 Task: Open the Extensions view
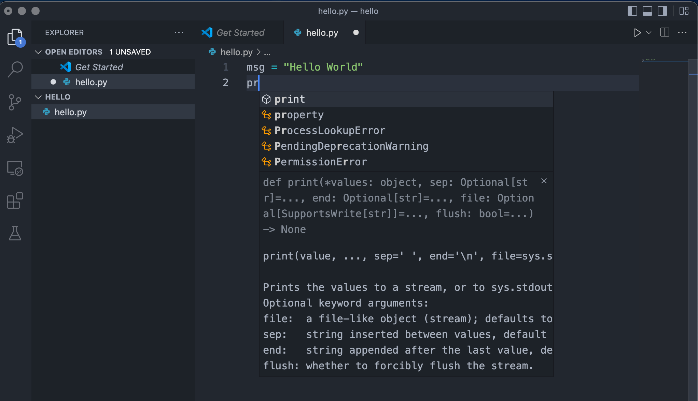(x=15, y=200)
